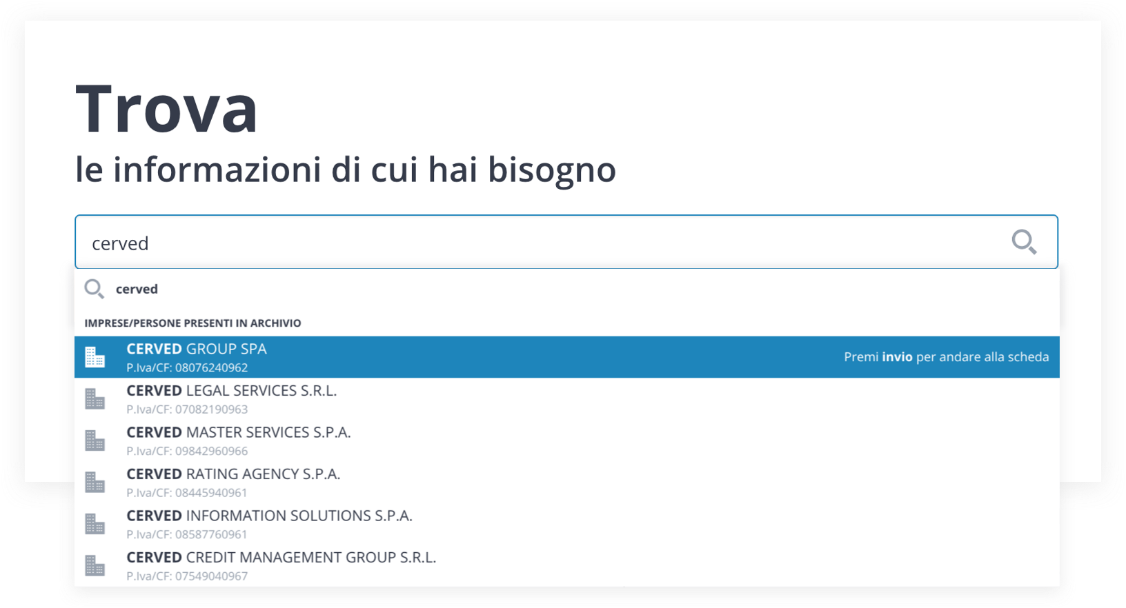
Task: Click the P.Iva/CF 08076240962 text
Action: point(187,368)
